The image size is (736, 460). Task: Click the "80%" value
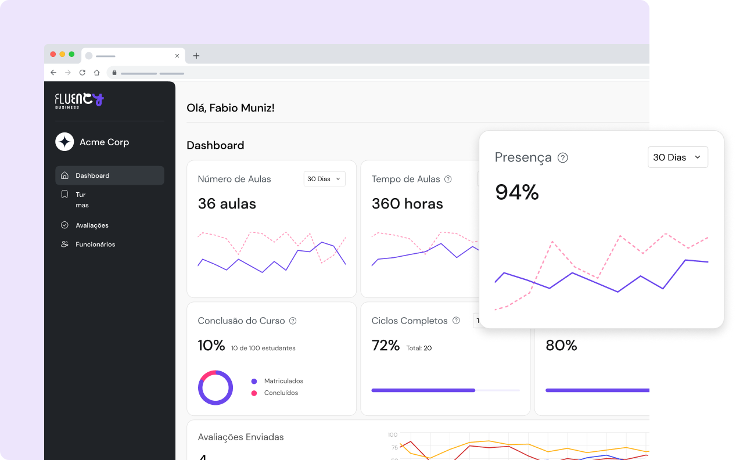pyautogui.click(x=562, y=346)
